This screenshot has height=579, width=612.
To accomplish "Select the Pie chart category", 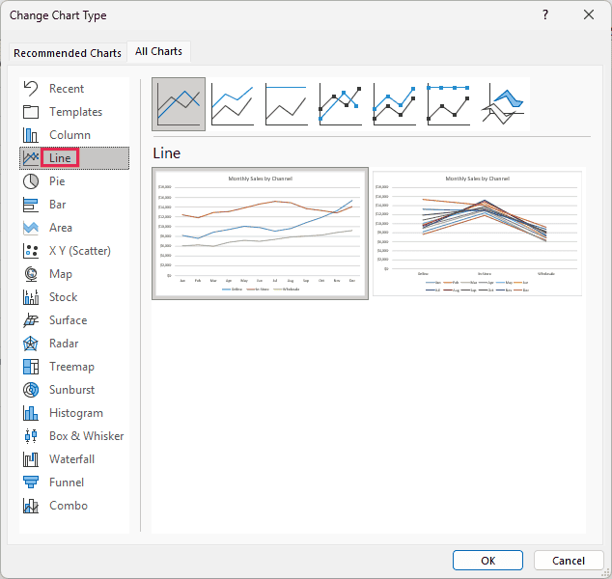I will (74, 181).
